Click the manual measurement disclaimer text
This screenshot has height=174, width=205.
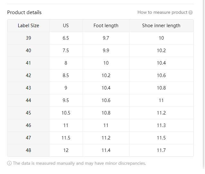tap(79, 163)
